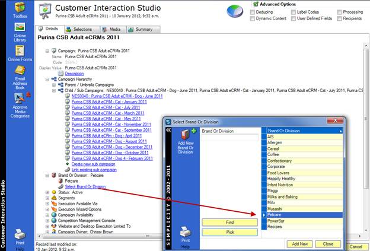Switch to the Details tab
Image resolution: width=370 pixels, height=251 pixels.
click(x=50, y=29)
